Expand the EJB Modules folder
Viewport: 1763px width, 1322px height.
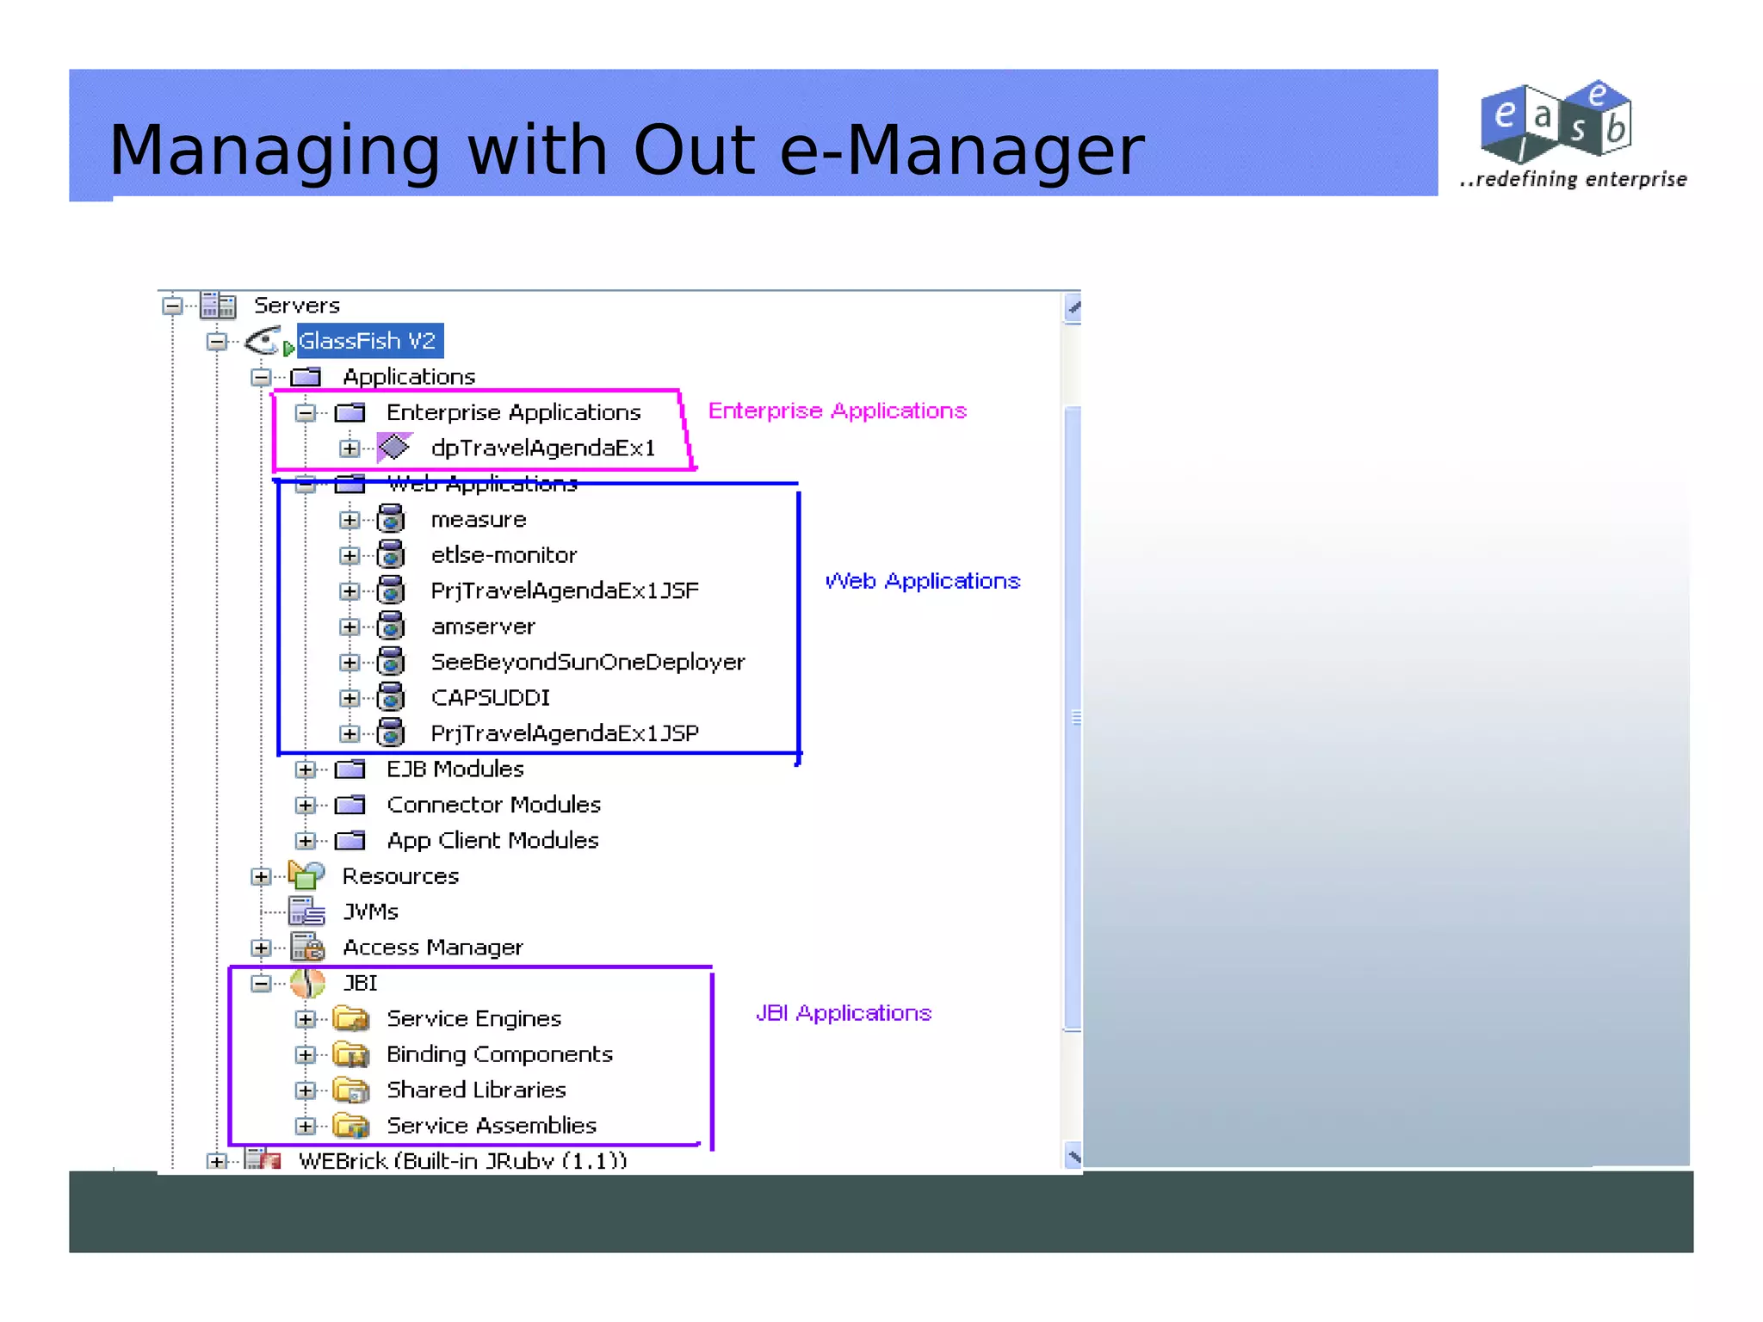click(x=306, y=769)
